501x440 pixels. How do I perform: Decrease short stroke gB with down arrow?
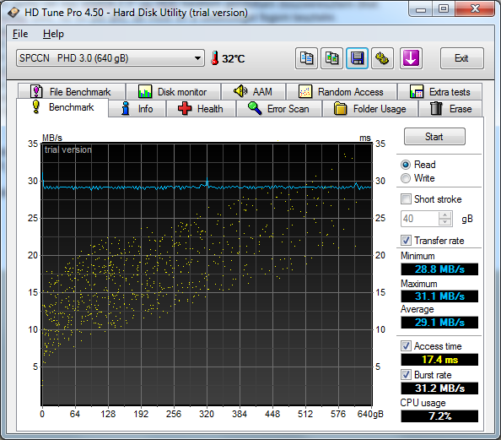click(444, 222)
